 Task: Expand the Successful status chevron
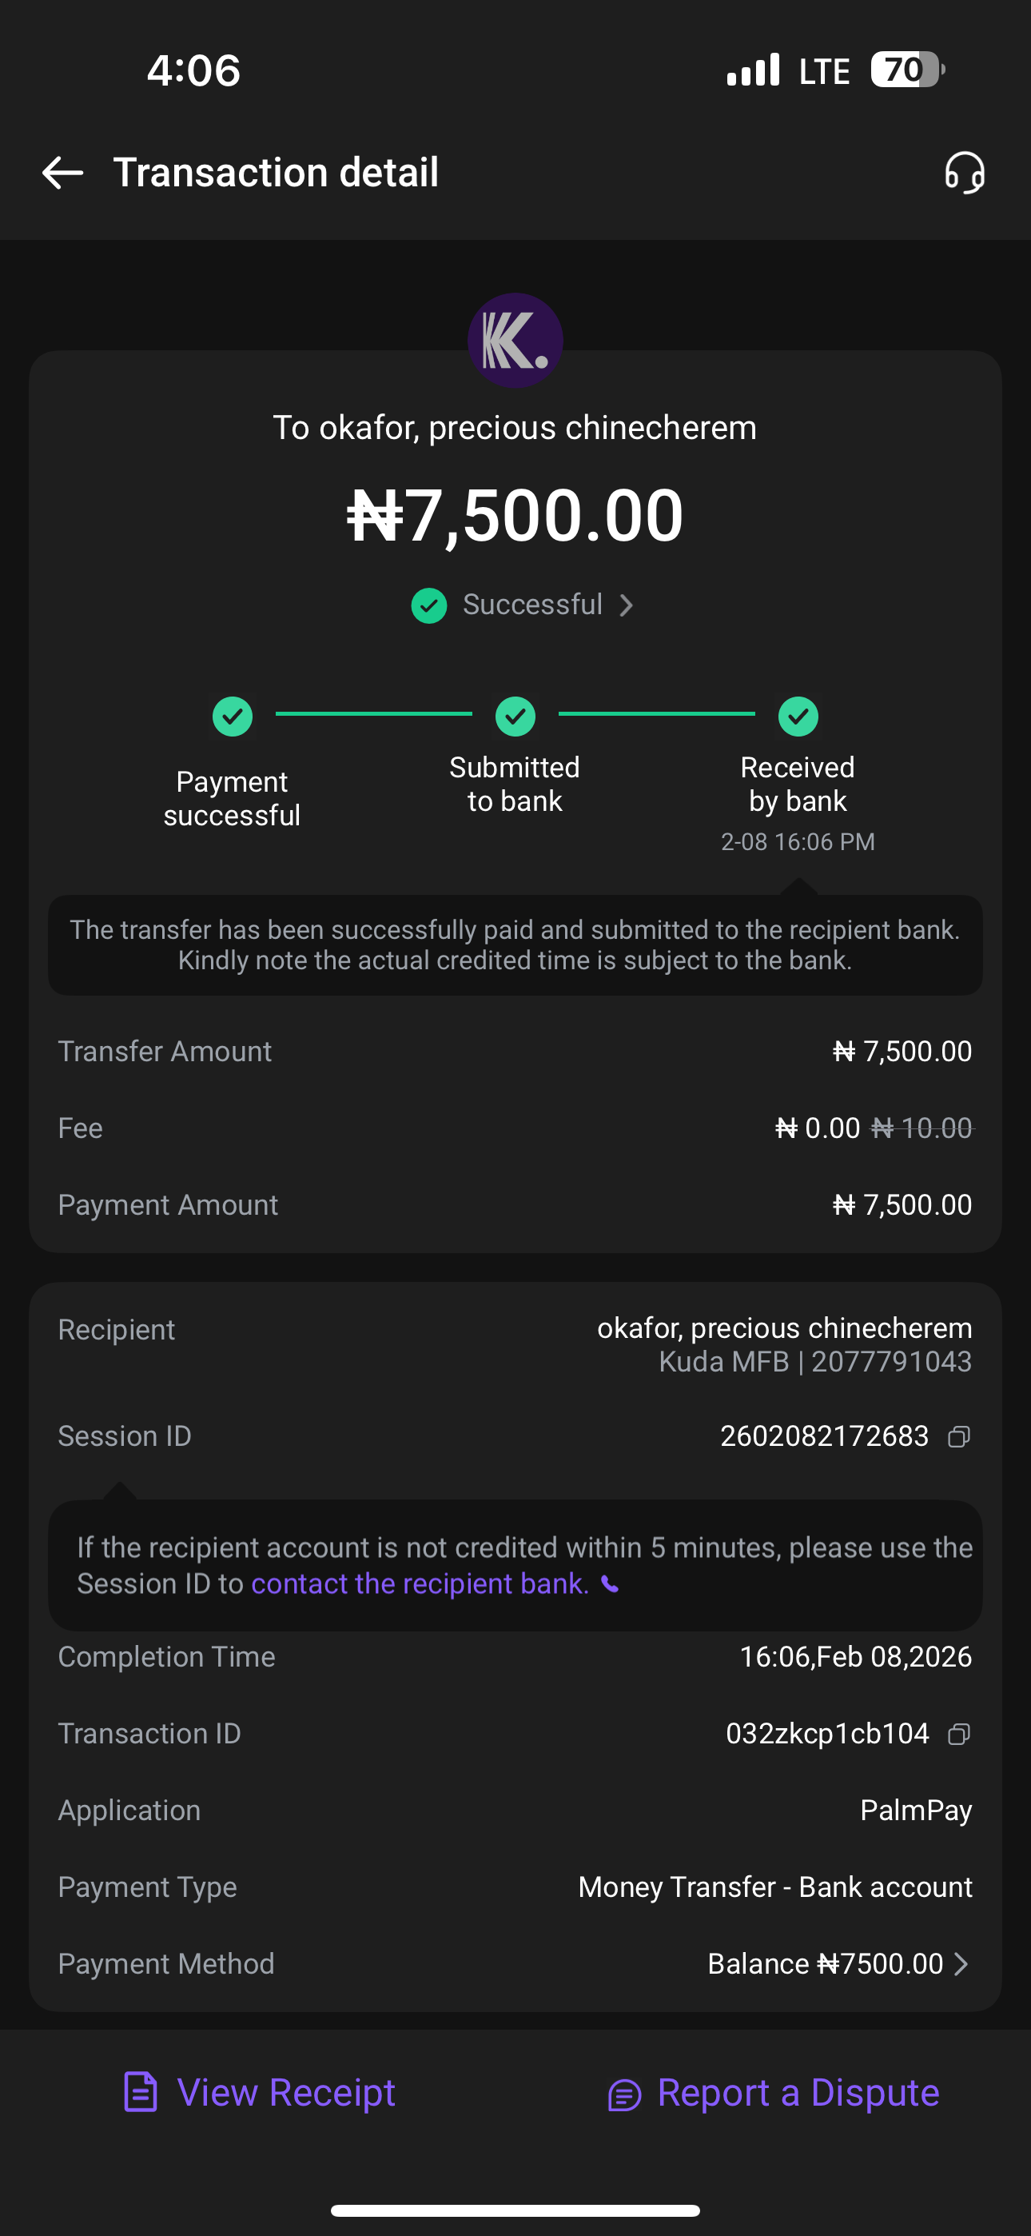tap(627, 605)
